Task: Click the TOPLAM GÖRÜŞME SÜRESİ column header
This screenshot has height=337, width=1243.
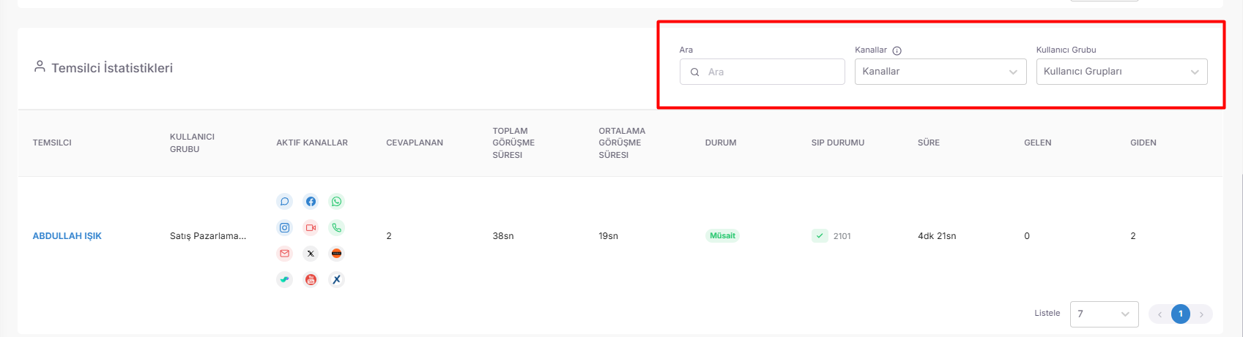Action: 513,143
